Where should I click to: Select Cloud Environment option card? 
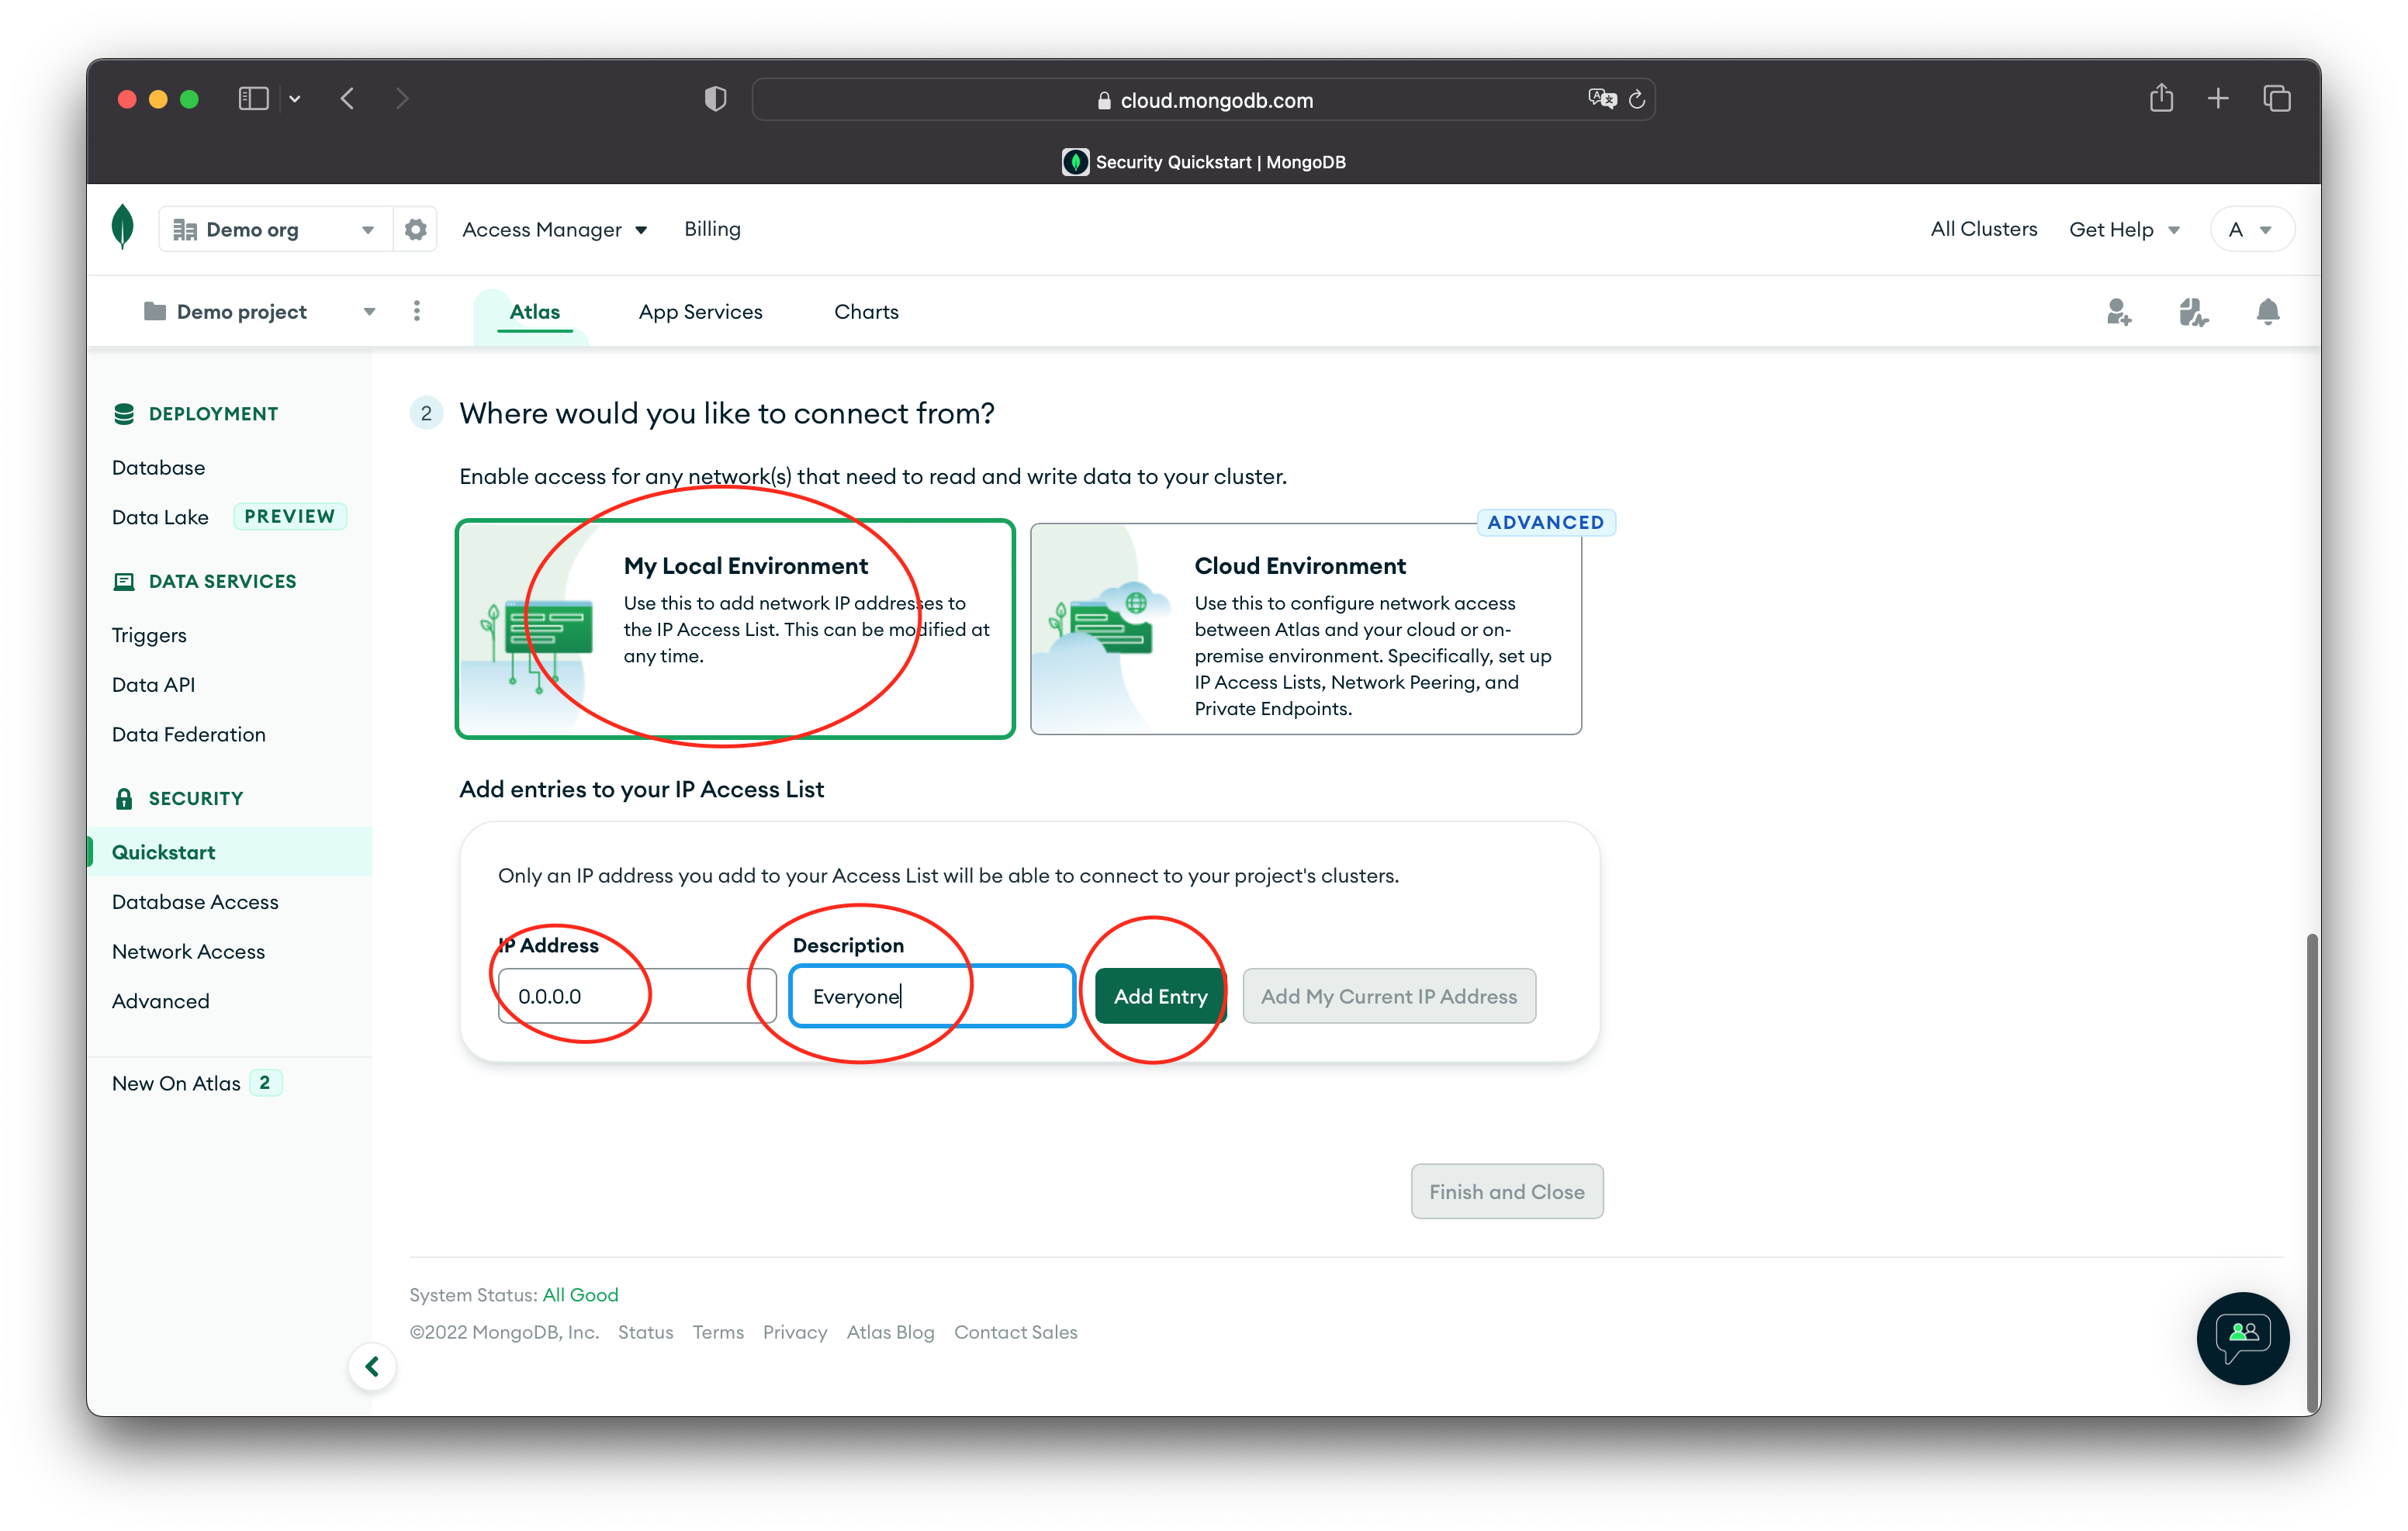1305,629
